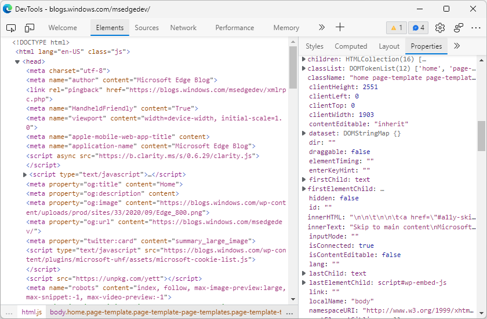Select the DOCTYPE html line
Screen dimensions: 487x319
pos(41,42)
